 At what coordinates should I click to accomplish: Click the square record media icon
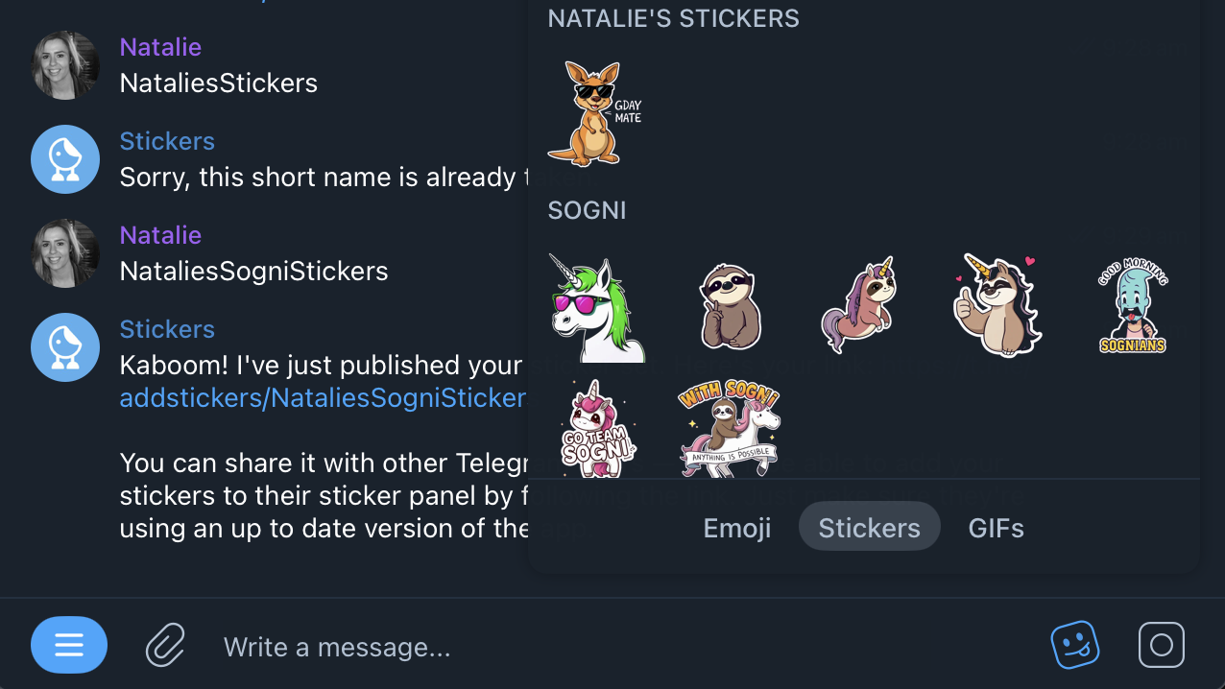click(1161, 645)
